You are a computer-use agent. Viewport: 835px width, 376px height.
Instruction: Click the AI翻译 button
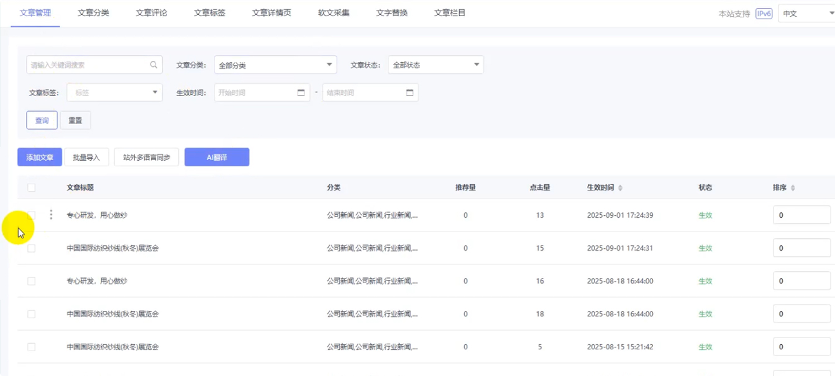tap(217, 158)
